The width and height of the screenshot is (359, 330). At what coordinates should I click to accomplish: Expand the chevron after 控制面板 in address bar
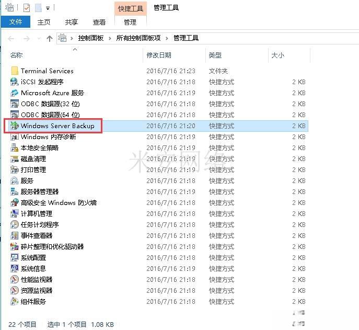(x=110, y=38)
